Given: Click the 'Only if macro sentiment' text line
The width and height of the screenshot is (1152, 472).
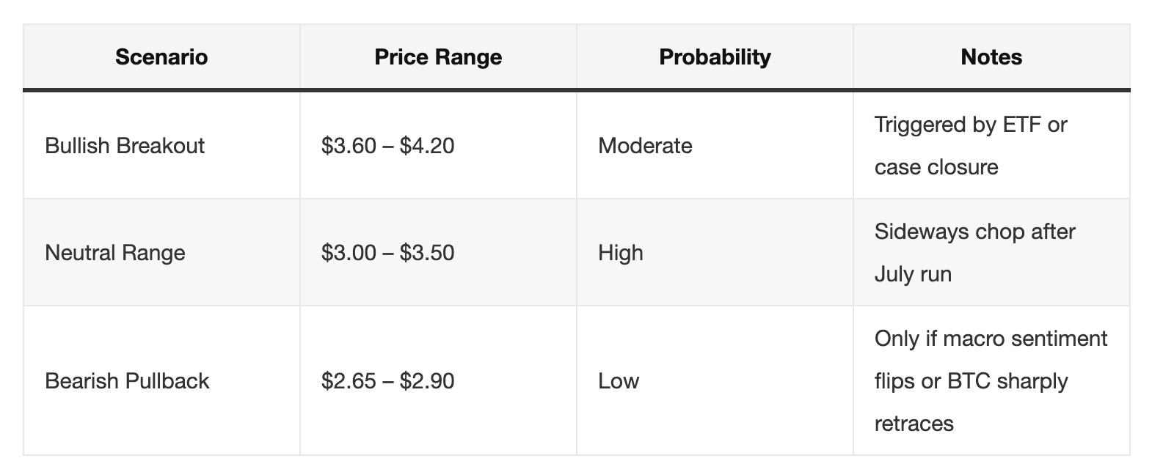Looking at the screenshot, I should [x=991, y=339].
